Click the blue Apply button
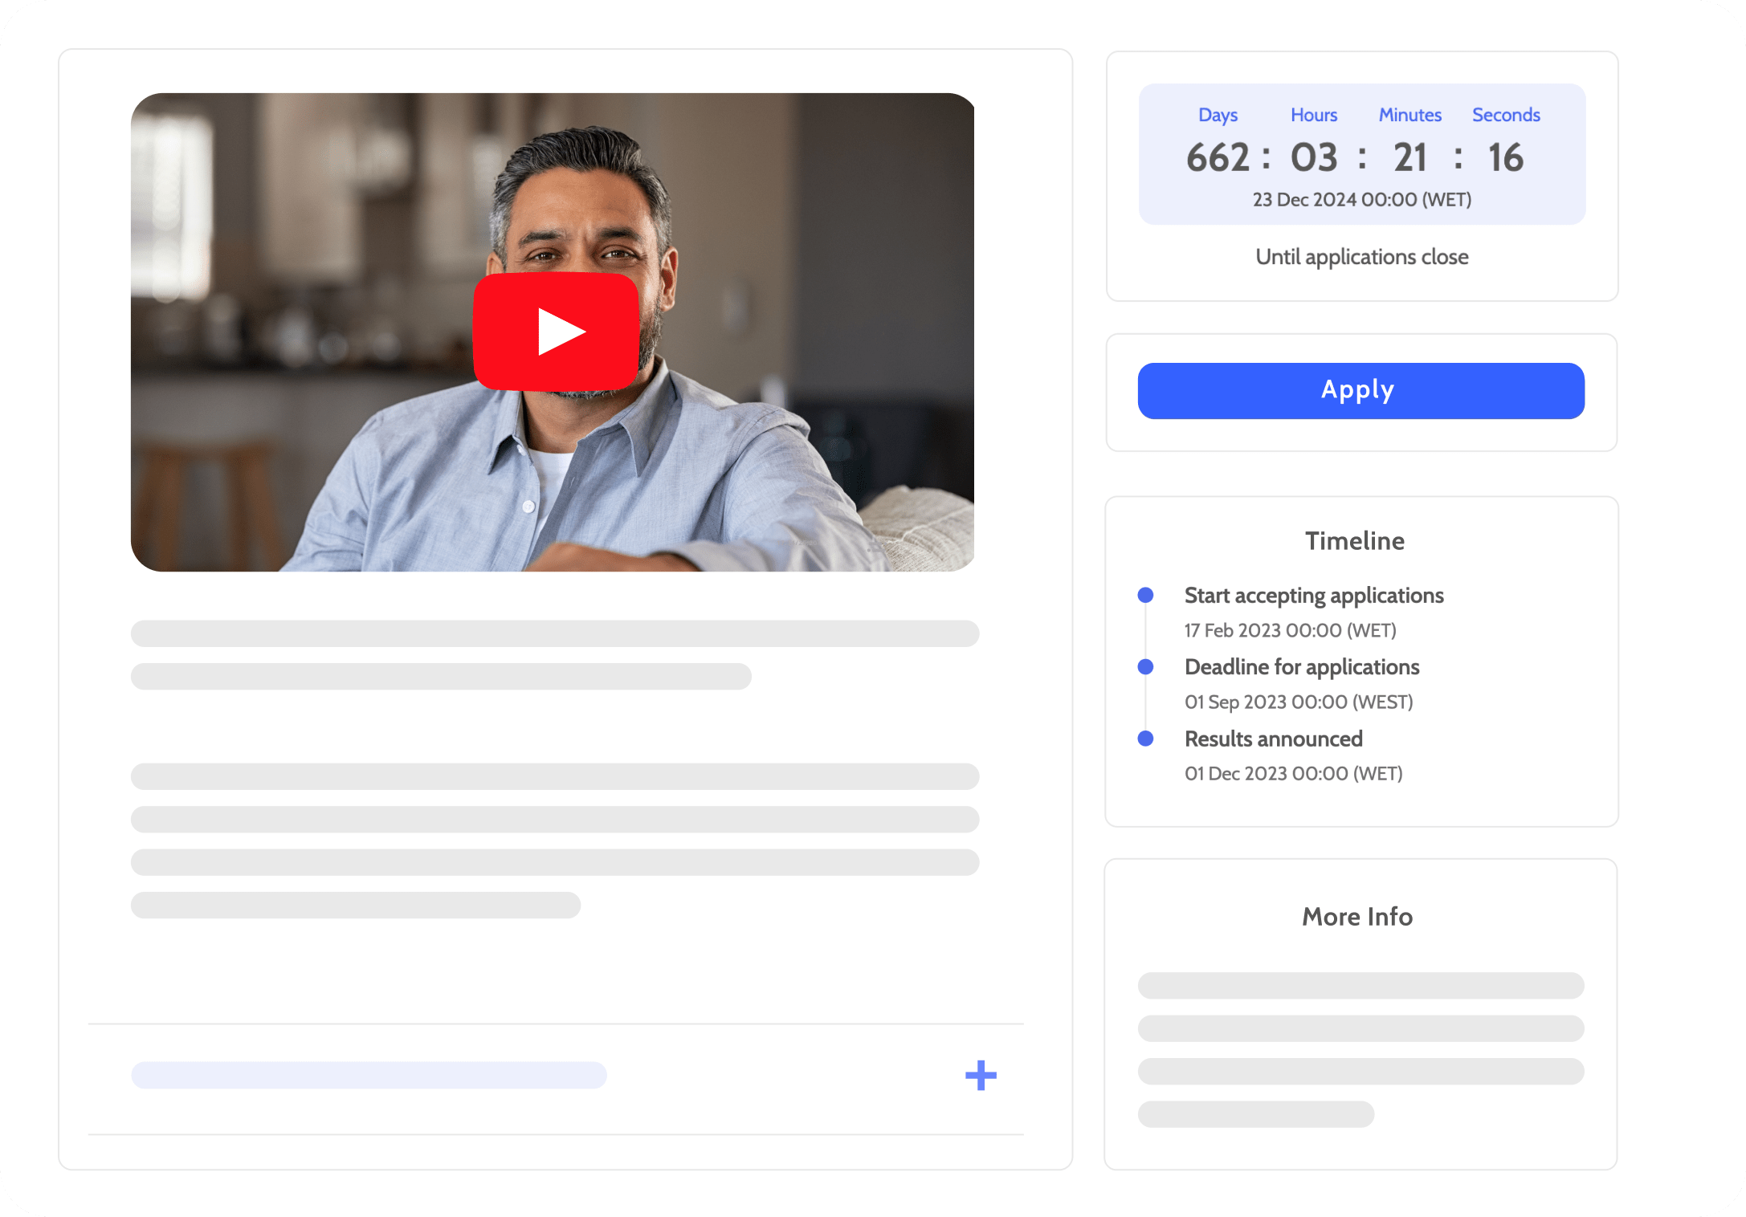Image resolution: width=1746 pixels, height=1217 pixels. pos(1360,390)
